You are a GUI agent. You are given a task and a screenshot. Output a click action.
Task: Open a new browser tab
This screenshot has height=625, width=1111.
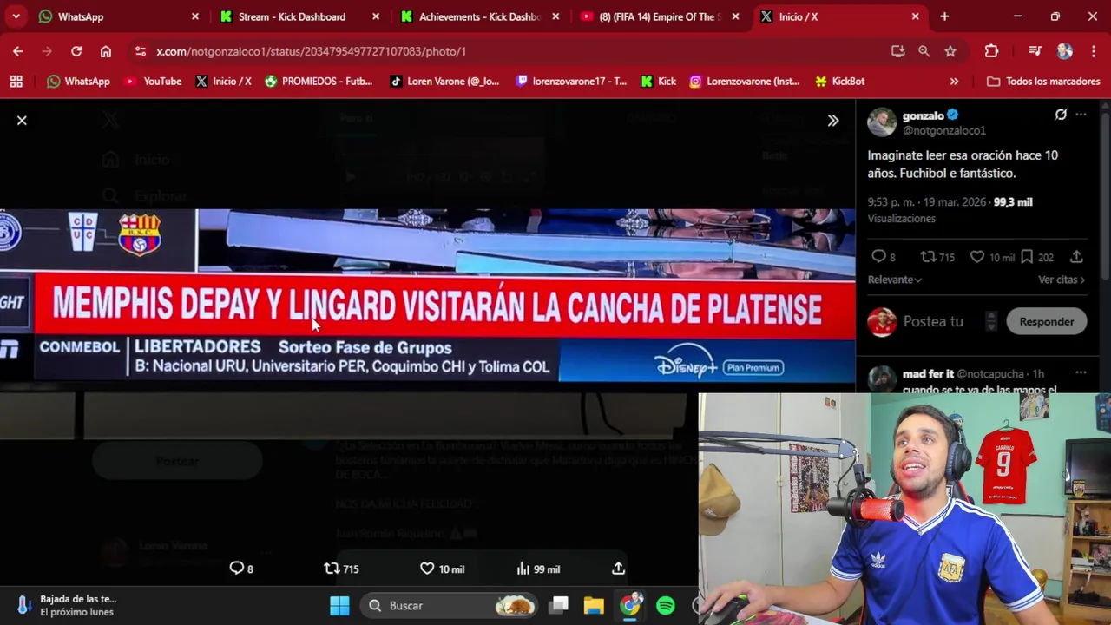coord(944,16)
